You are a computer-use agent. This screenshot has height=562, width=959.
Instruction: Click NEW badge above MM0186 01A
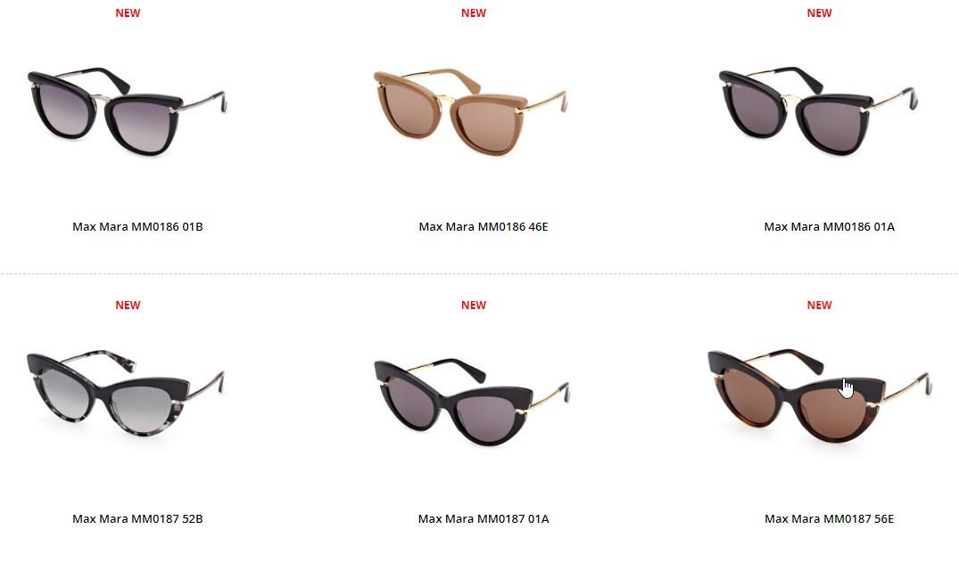[x=819, y=12]
